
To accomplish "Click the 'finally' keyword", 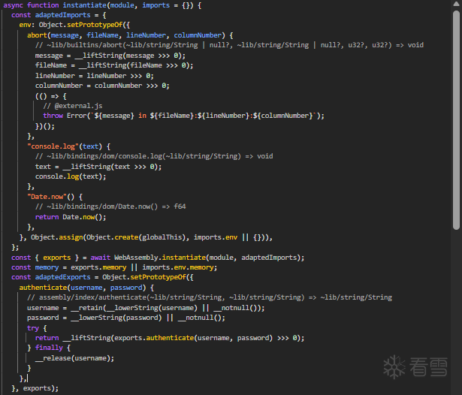I will pos(49,348).
